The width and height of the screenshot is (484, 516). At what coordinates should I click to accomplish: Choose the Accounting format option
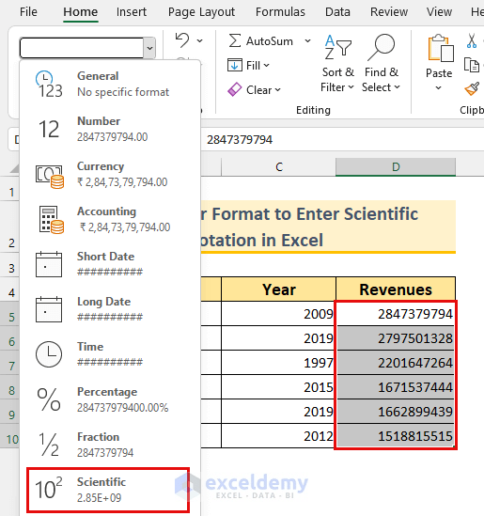110,219
